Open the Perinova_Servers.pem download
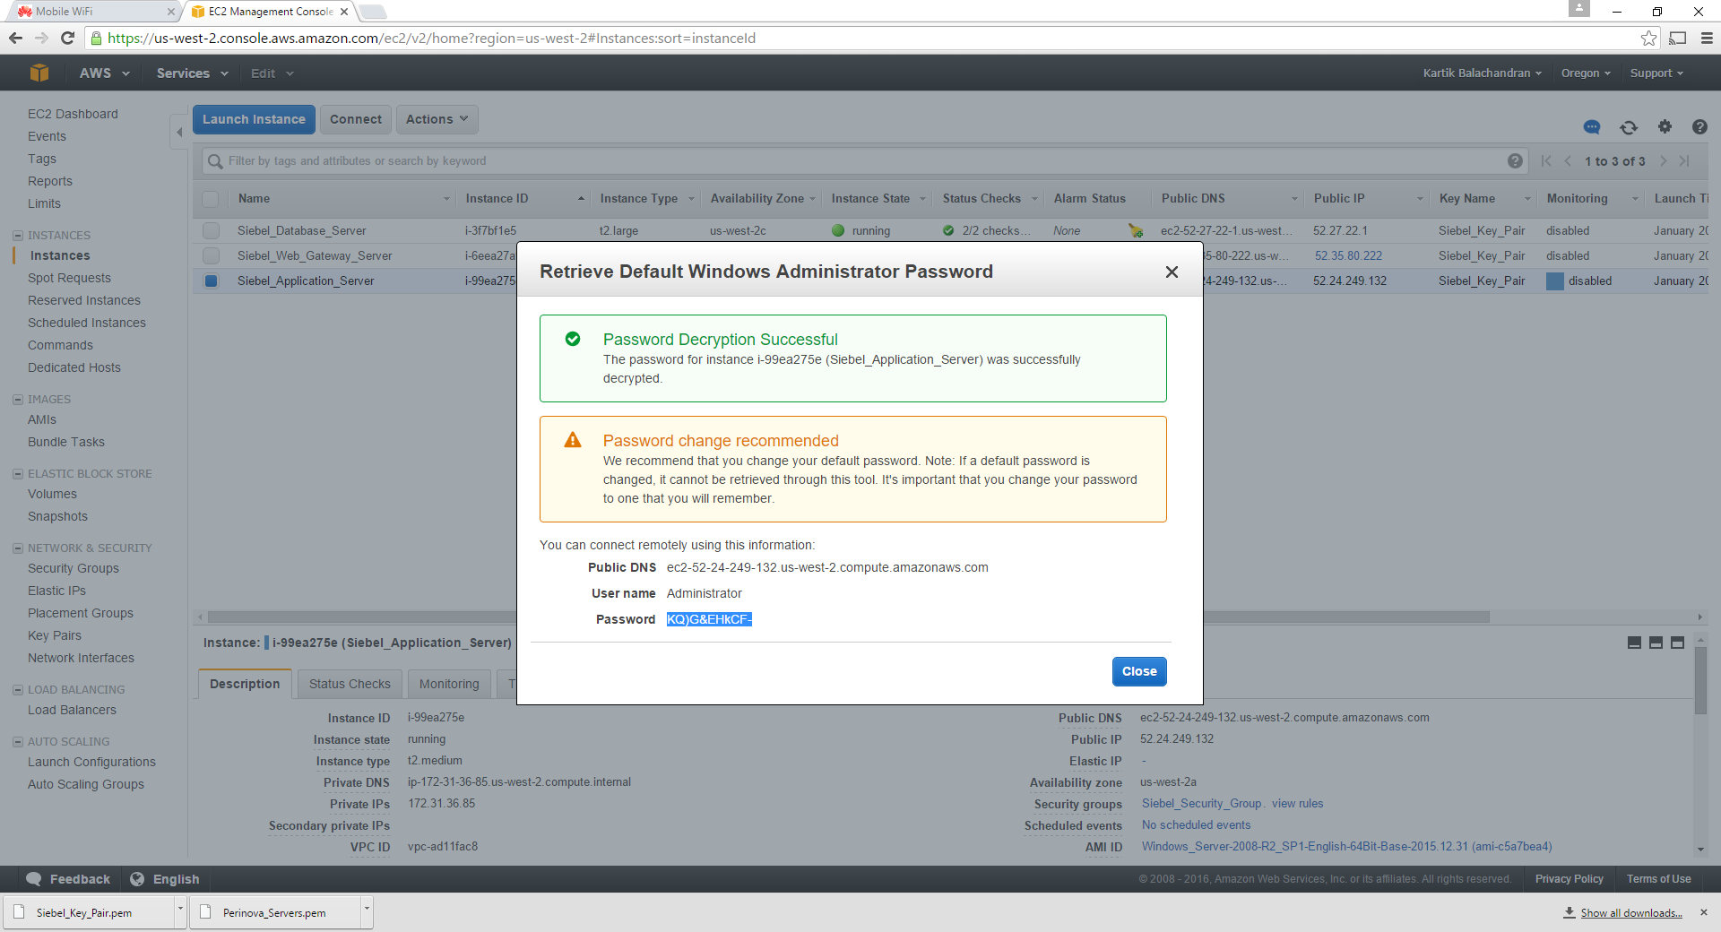The width and height of the screenshot is (1721, 932). coord(274,912)
